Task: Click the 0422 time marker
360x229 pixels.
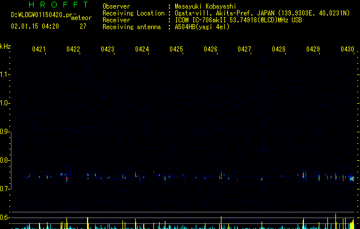Action: [73, 49]
